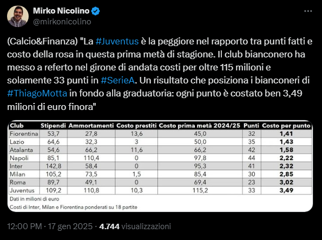Click the Punti column header
Image resolution: width=322 pixels, height=240 pixels.
coord(251,126)
